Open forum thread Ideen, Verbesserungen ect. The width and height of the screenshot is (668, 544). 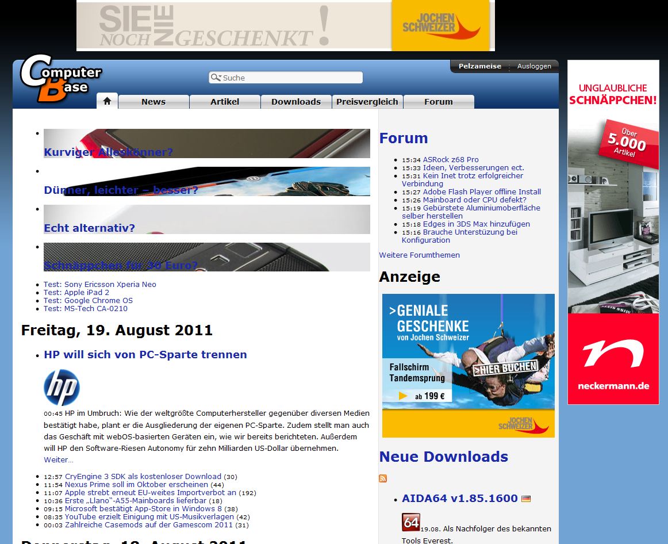coord(473,167)
